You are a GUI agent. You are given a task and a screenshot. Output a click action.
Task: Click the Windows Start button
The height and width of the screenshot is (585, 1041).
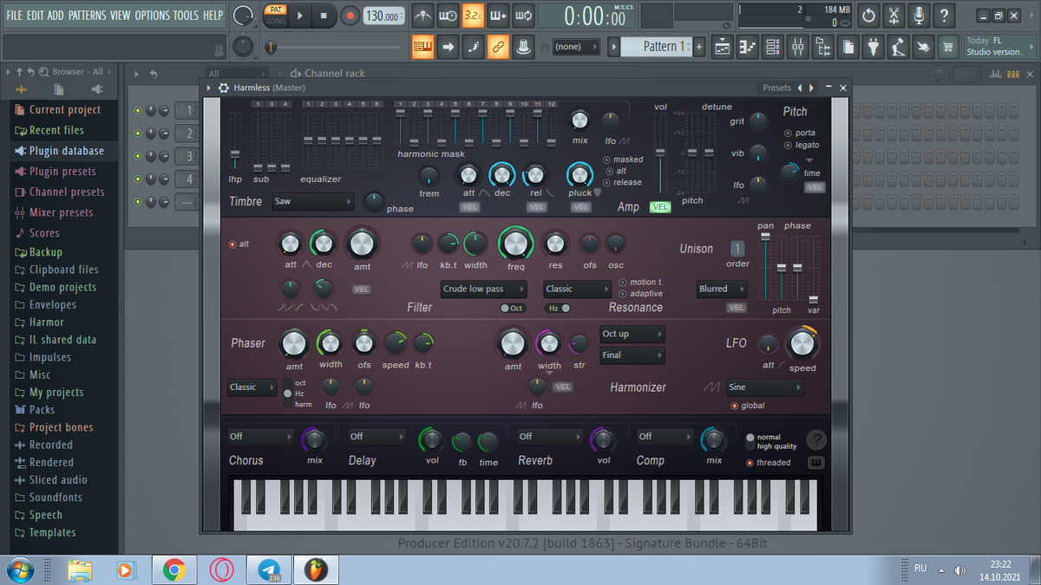coord(19,569)
